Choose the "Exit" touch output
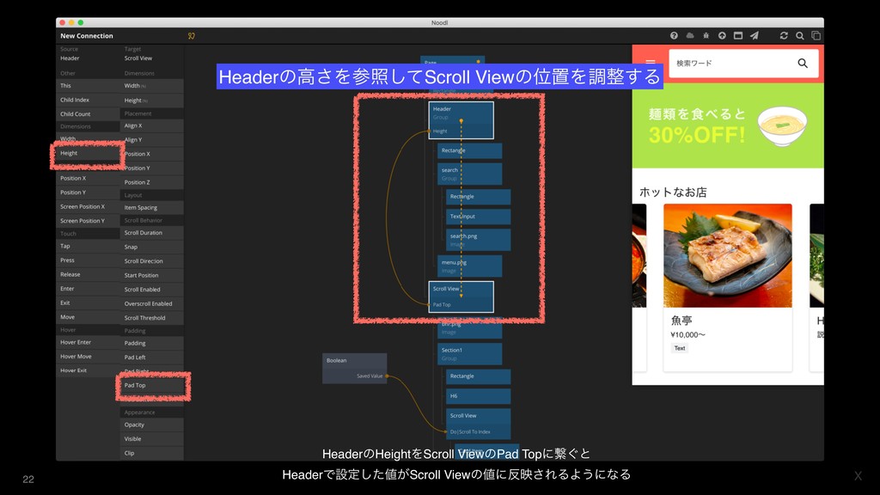 click(88, 302)
